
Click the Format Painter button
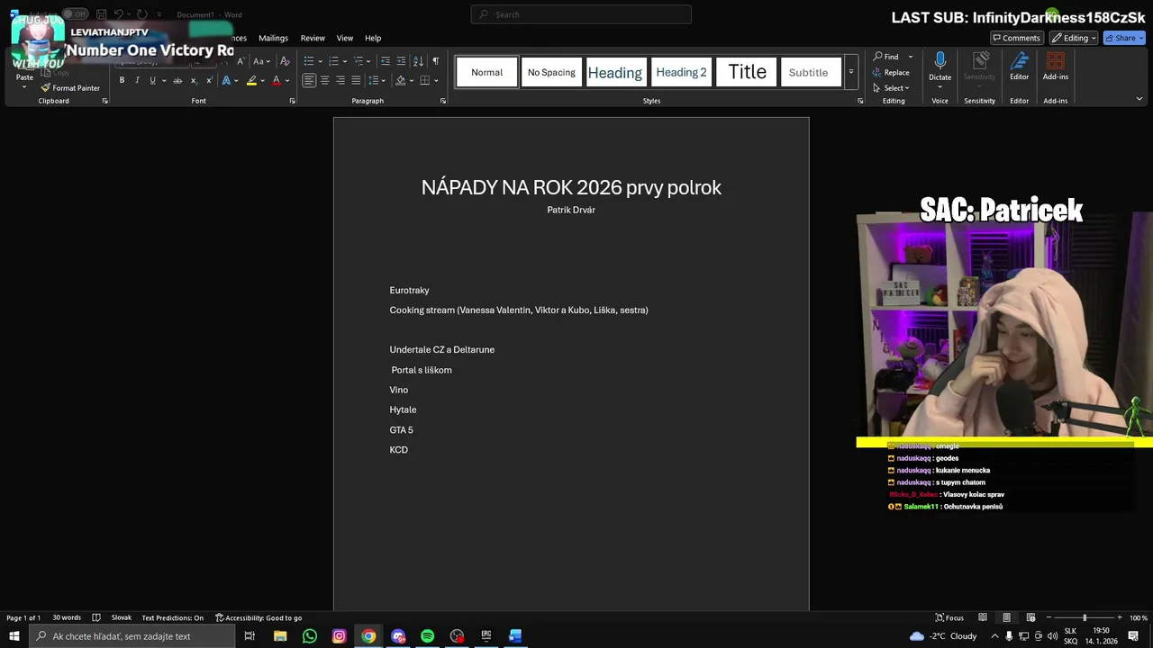pos(70,88)
